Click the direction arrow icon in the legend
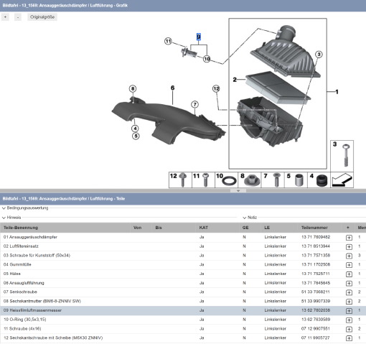Screen dimensions: 366x344 (x=342, y=180)
